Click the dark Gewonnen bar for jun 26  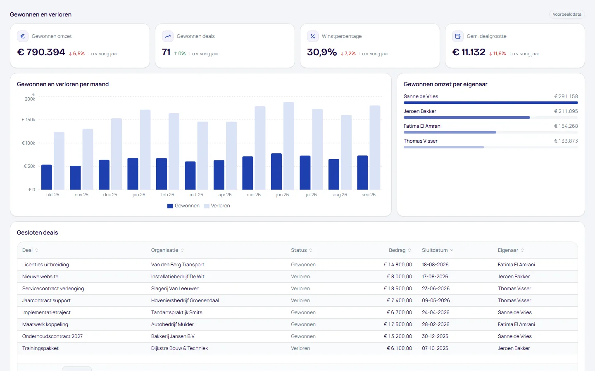(276, 171)
